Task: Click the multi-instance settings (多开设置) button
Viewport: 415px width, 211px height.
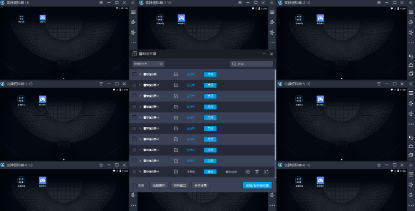Action: point(201,186)
